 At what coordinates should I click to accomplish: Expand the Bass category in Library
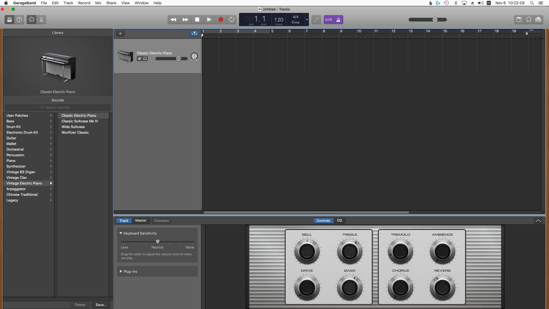click(x=10, y=121)
